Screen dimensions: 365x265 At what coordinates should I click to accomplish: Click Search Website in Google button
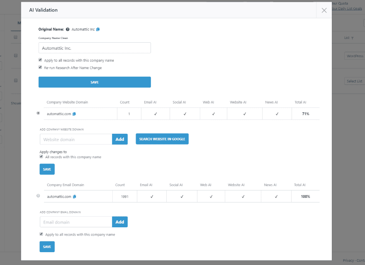(x=162, y=139)
